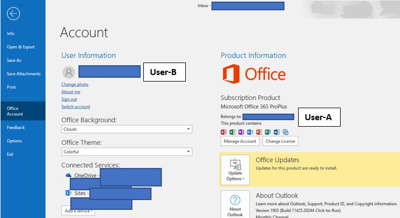Click the back arrow circle icon
The height and width of the screenshot is (218, 400).
click(x=13, y=14)
